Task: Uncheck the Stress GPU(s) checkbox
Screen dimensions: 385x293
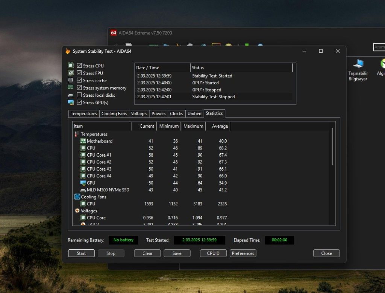Action: click(79, 102)
